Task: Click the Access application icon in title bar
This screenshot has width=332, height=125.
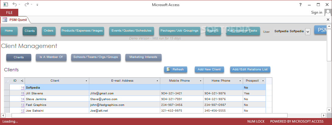Action: click(5, 5)
